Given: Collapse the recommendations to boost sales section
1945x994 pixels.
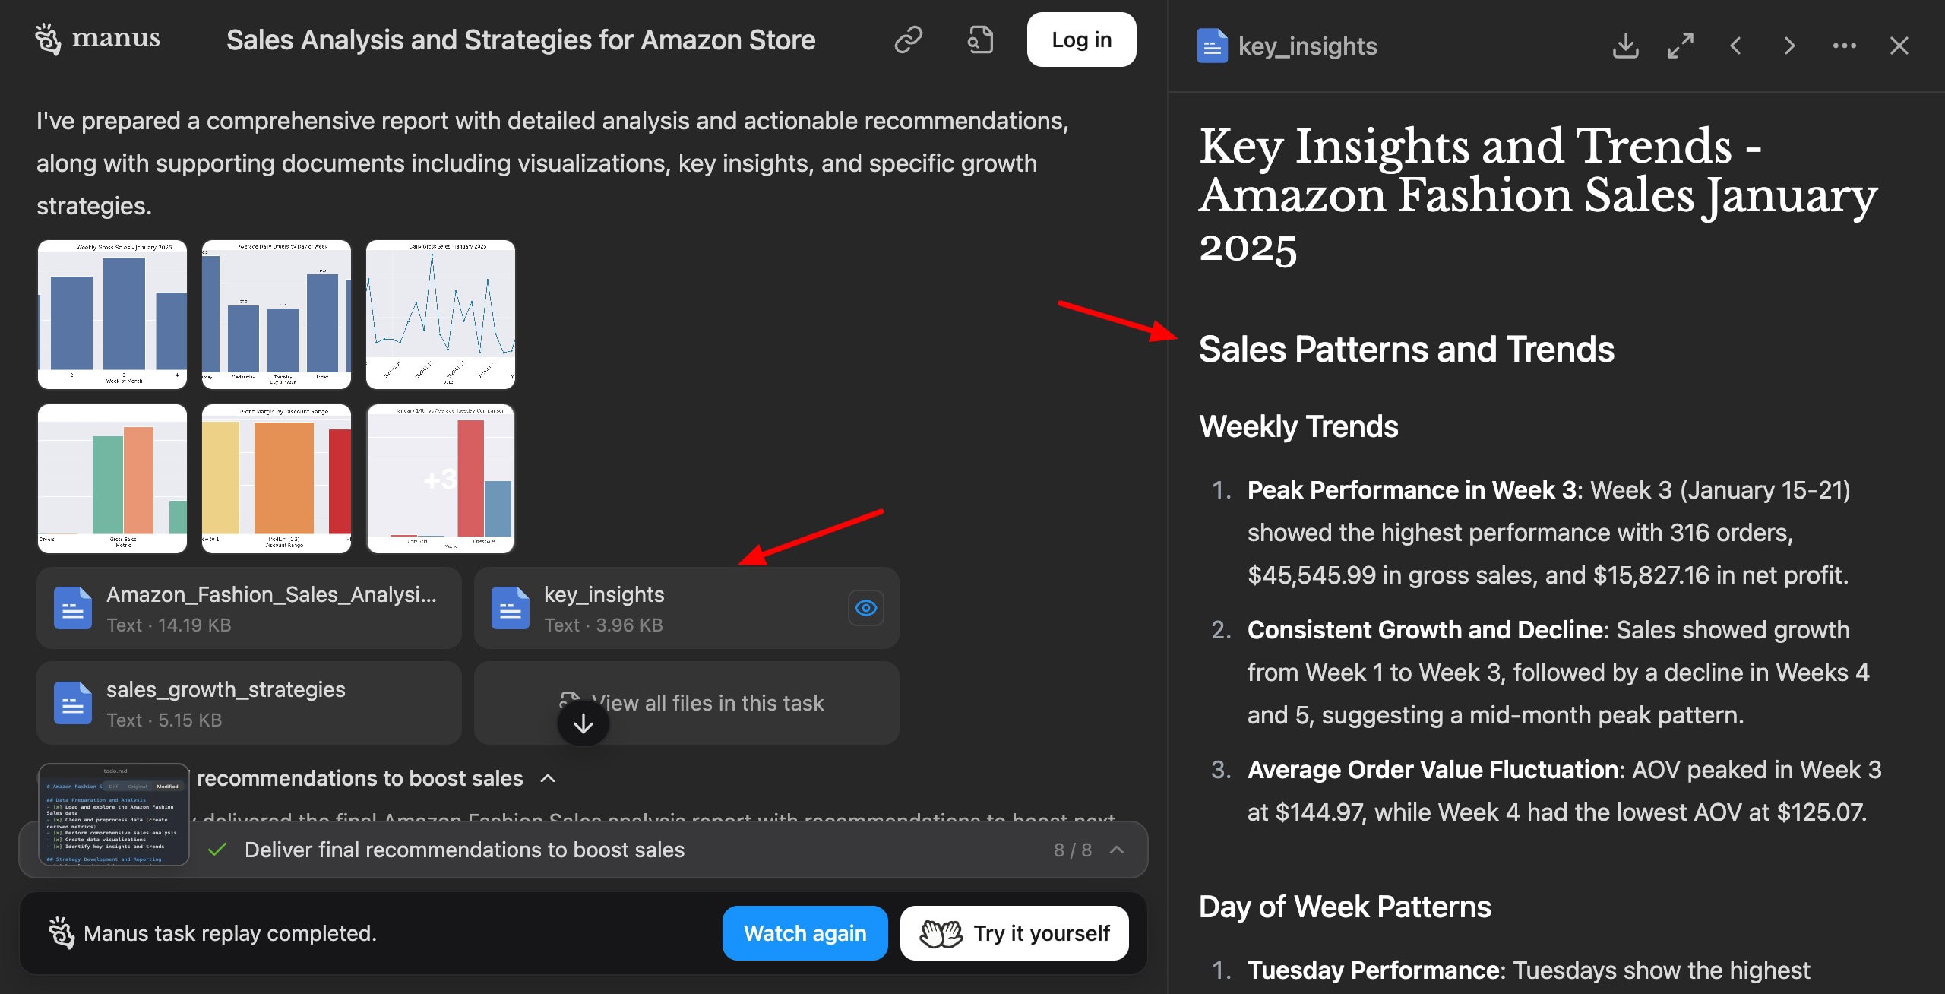Looking at the screenshot, I should coord(548,778).
